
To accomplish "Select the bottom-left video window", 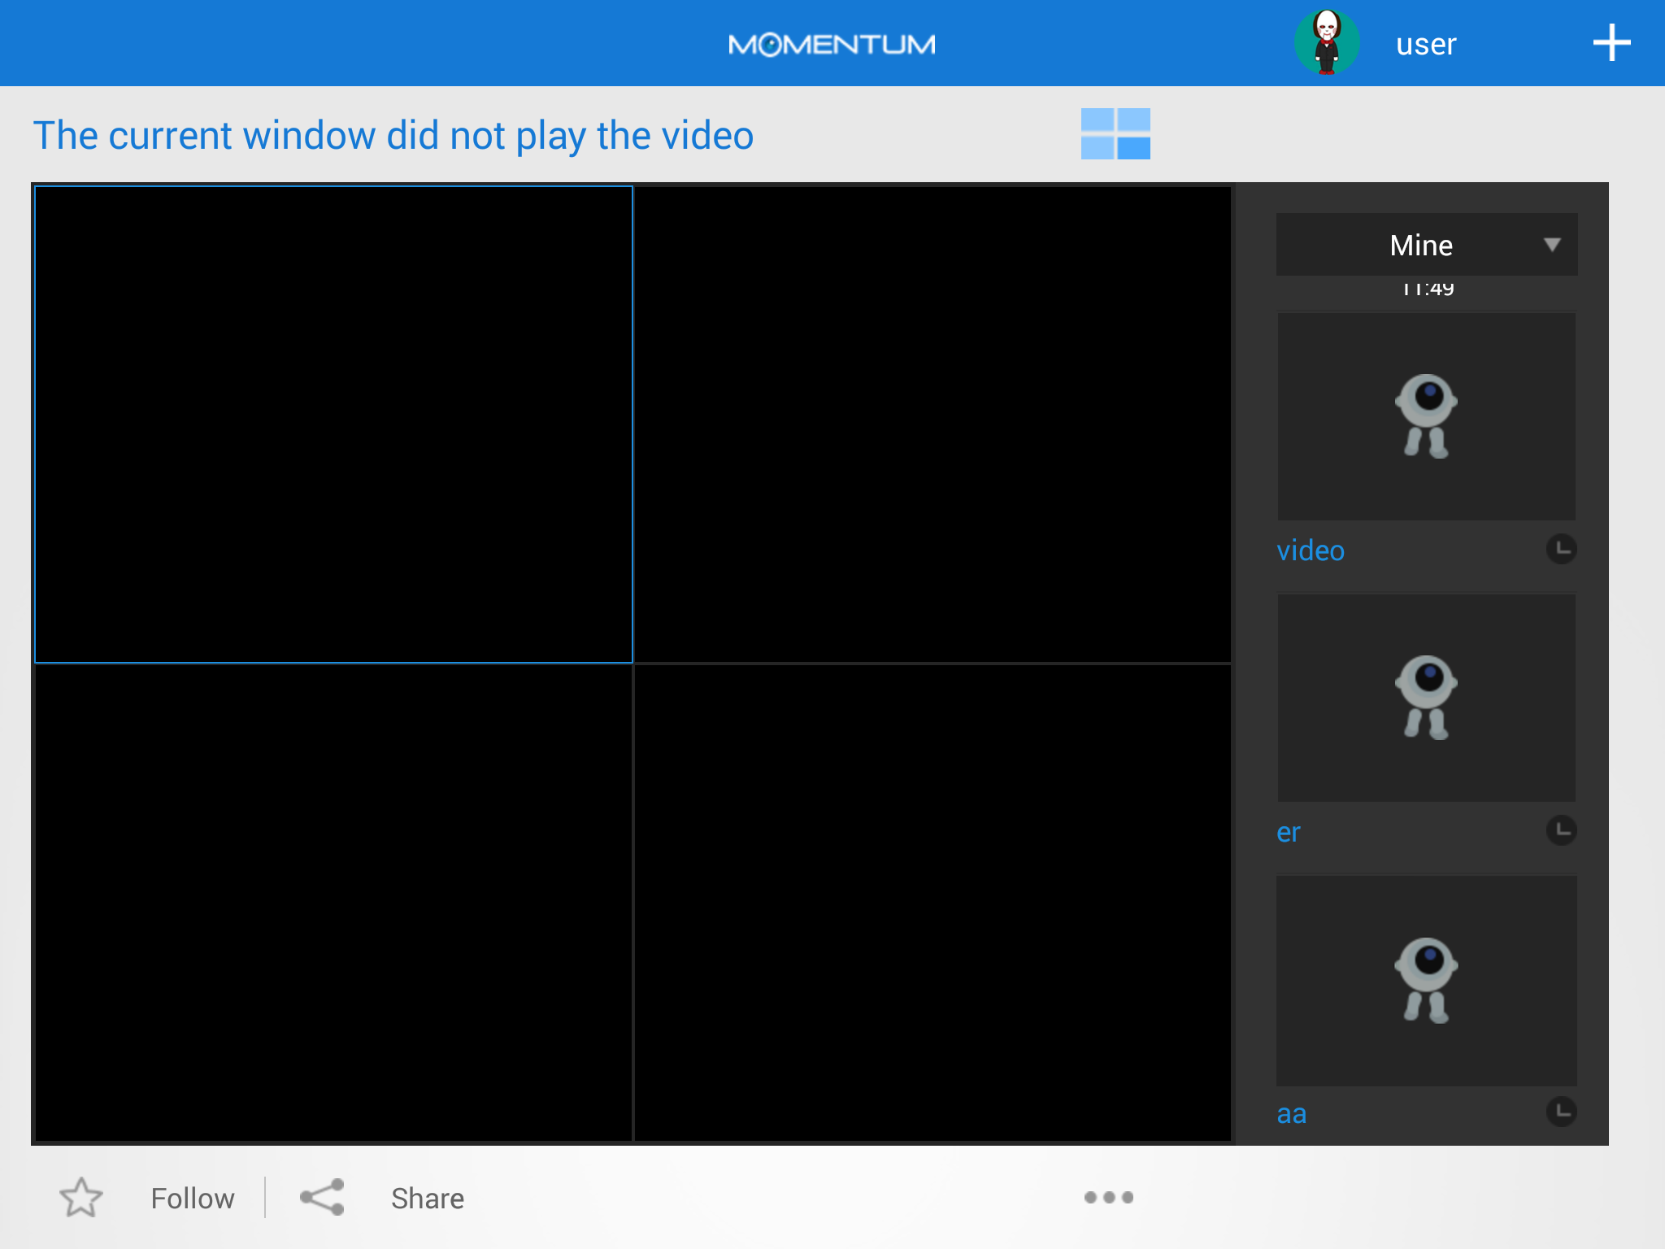I will (333, 903).
